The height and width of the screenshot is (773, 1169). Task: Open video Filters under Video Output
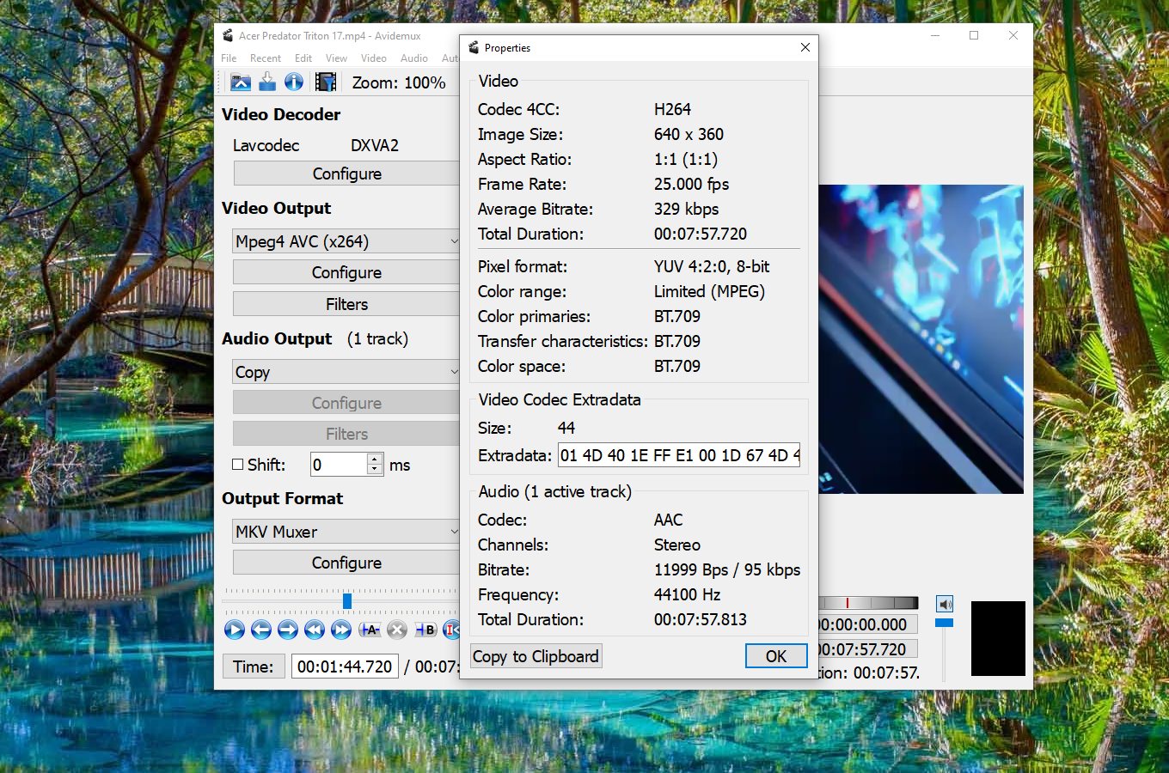coord(346,304)
